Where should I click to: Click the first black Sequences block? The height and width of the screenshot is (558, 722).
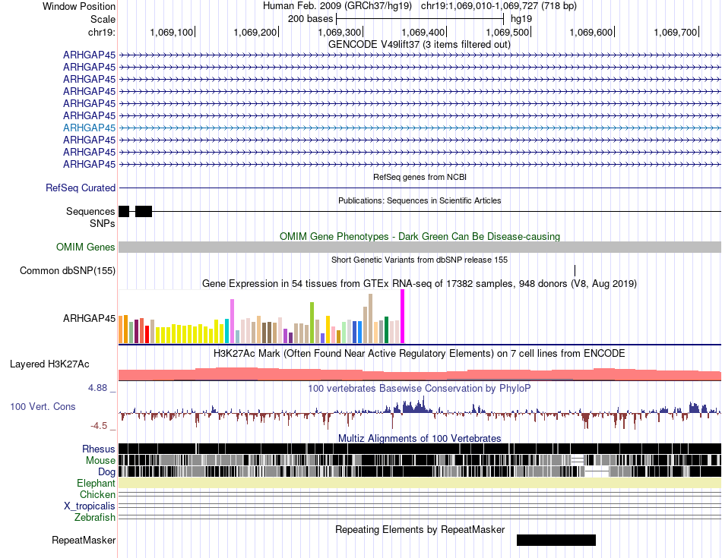pyautogui.click(x=124, y=212)
